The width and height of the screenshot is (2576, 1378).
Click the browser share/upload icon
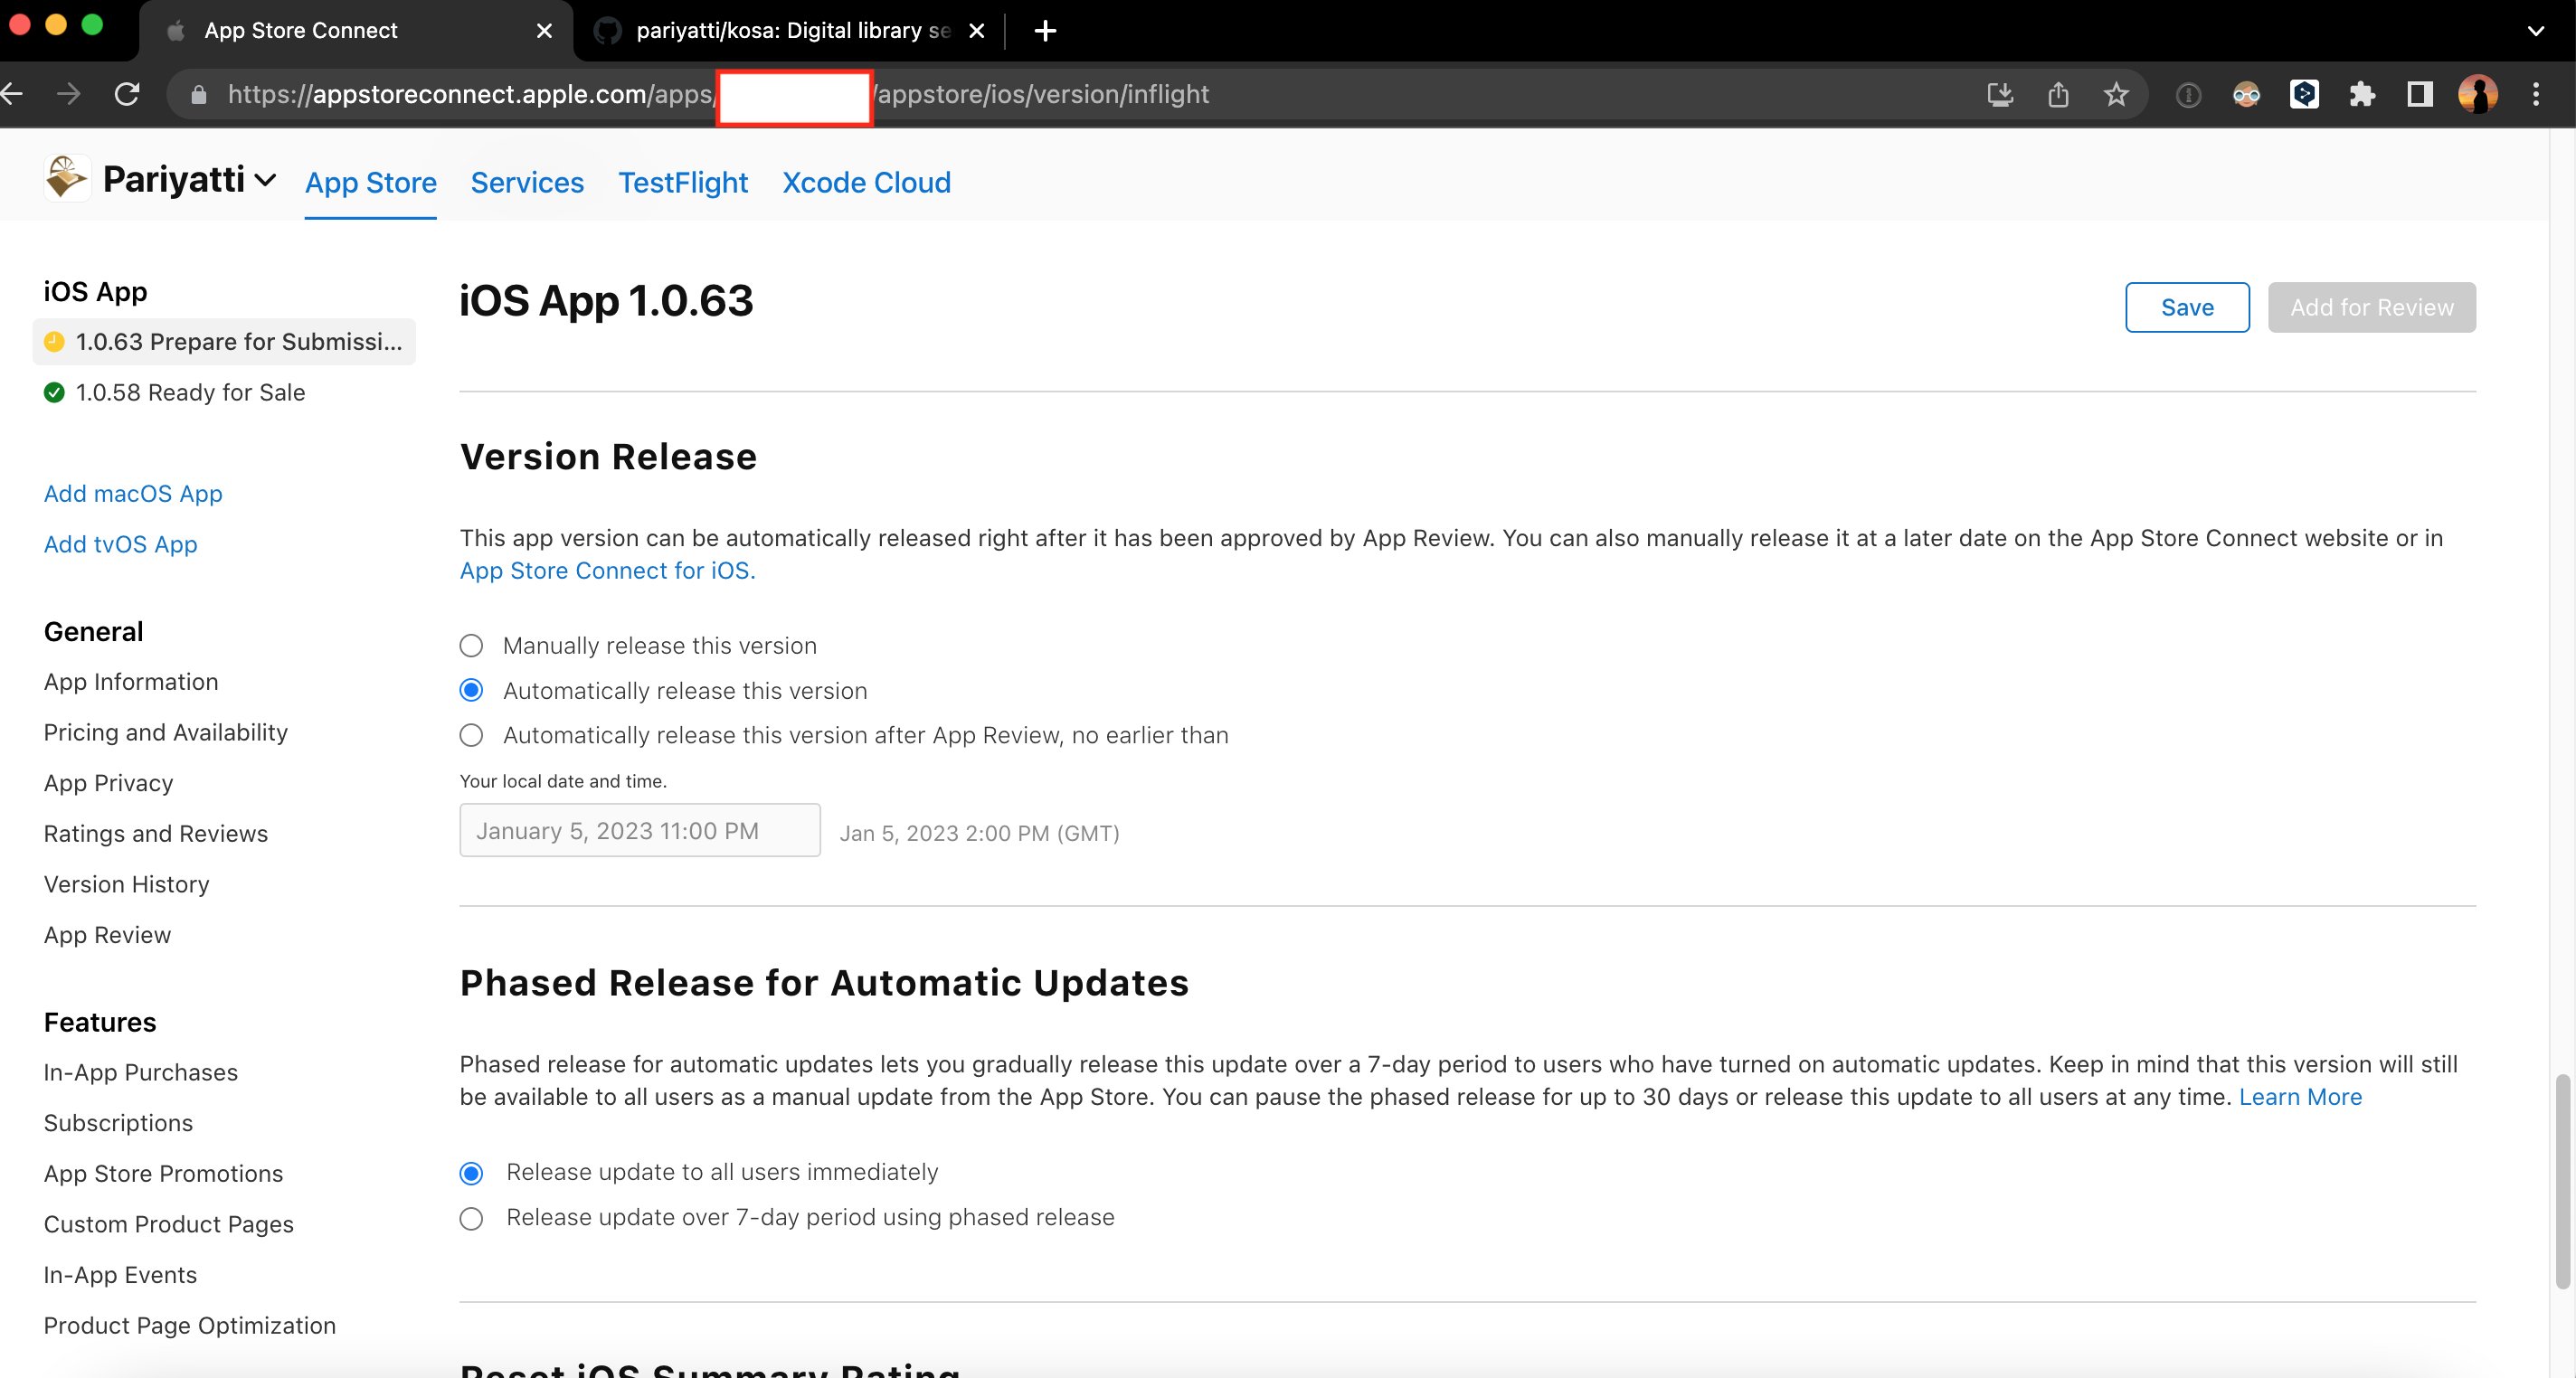click(x=2058, y=94)
